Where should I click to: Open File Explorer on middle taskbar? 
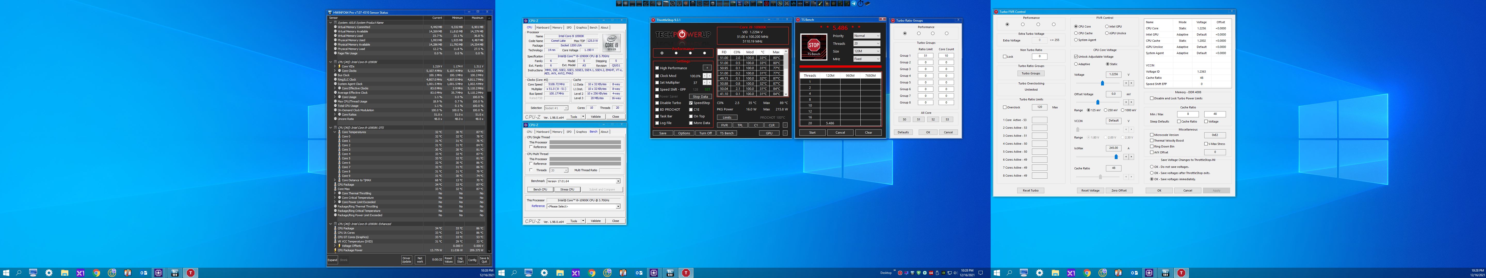pyautogui.click(x=560, y=273)
